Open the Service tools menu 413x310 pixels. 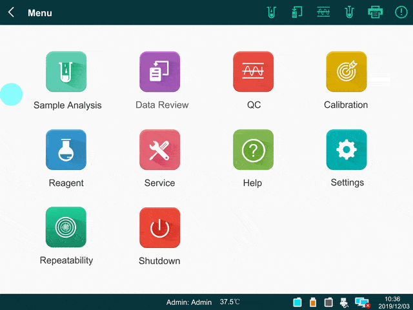tap(160, 150)
